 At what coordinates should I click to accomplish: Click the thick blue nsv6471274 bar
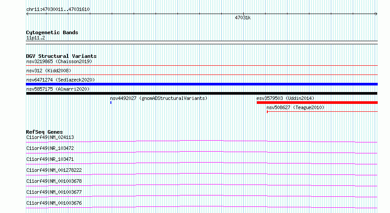202,84
